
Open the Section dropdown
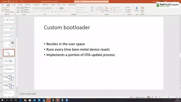coord(28,12)
